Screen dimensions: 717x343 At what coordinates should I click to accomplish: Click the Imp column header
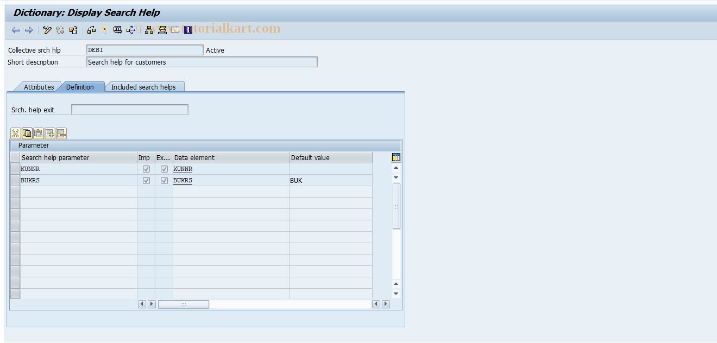(x=146, y=158)
